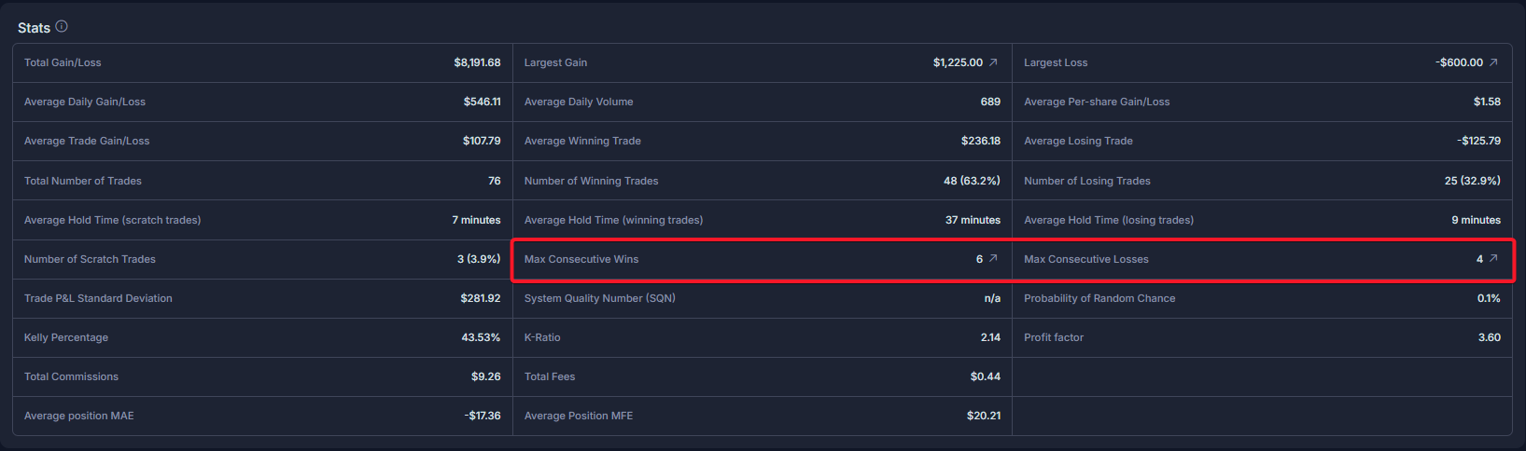Select the Probability of Random Chance row
This screenshot has height=451, width=1526.
(1262, 298)
